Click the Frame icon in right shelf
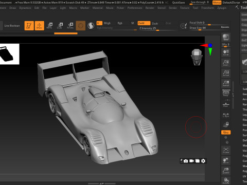247x185 pixels. [226, 150]
